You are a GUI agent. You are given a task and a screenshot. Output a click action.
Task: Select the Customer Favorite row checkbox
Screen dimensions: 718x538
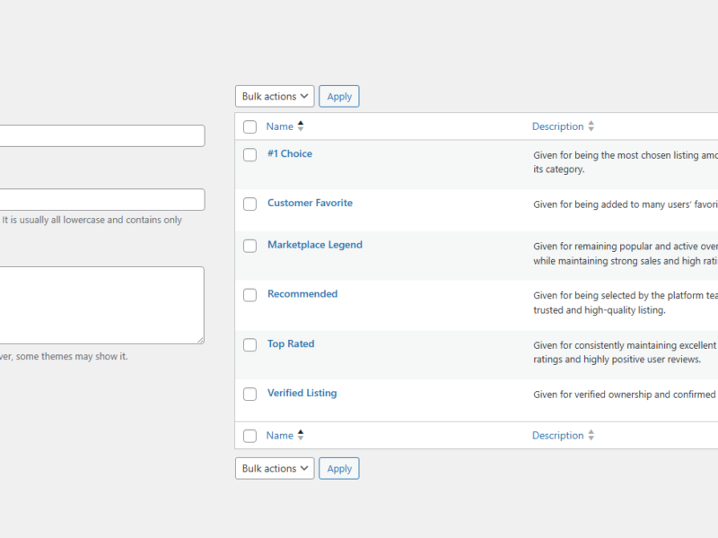pos(250,204)
